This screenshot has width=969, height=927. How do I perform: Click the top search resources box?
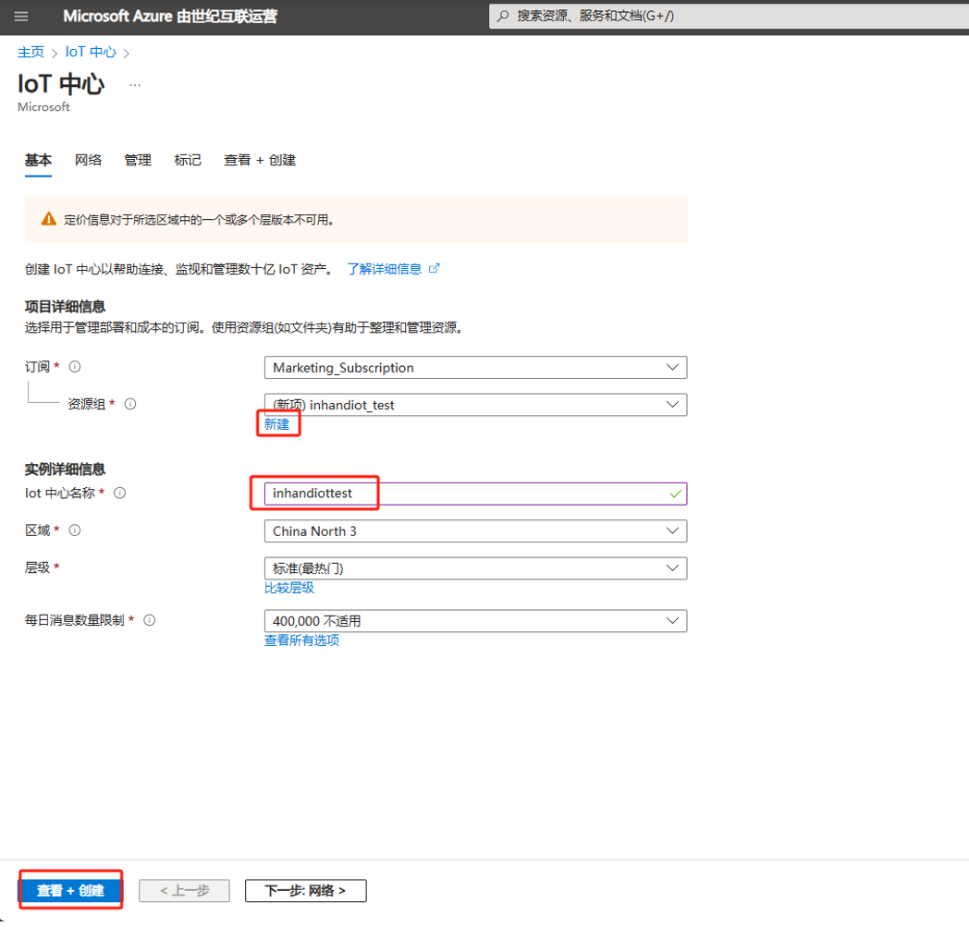pyautogui.click(x=730, y=16)
